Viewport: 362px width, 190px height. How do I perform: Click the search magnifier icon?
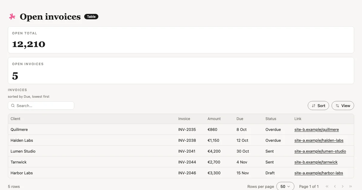click(x=13, y=106)
